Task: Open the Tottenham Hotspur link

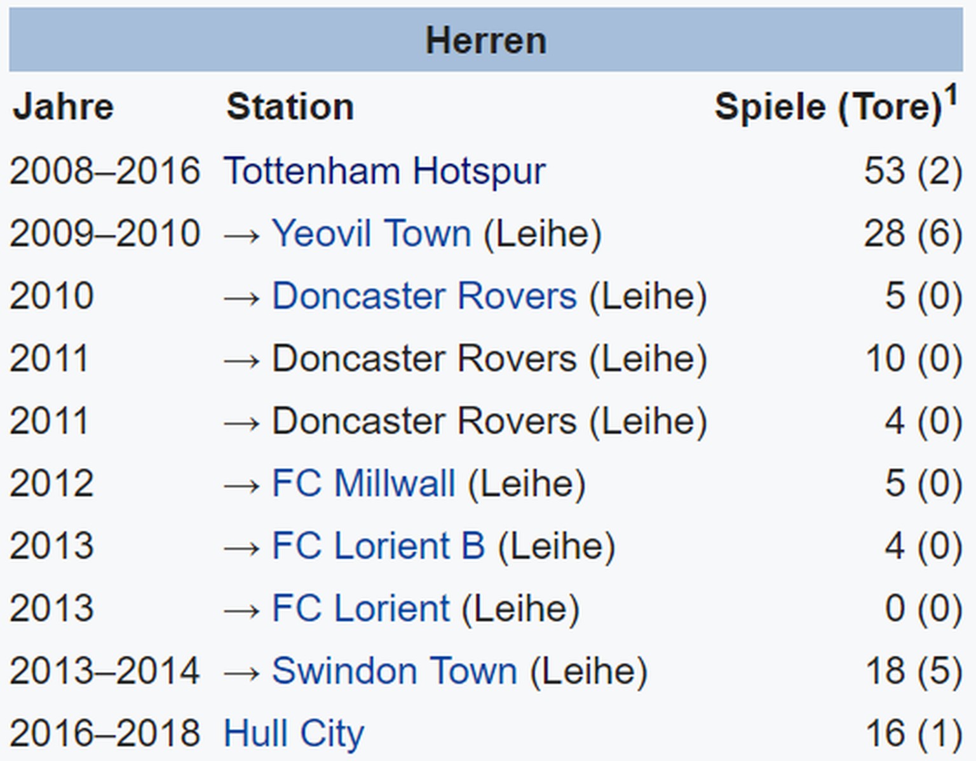Action: tap(384, 172)
